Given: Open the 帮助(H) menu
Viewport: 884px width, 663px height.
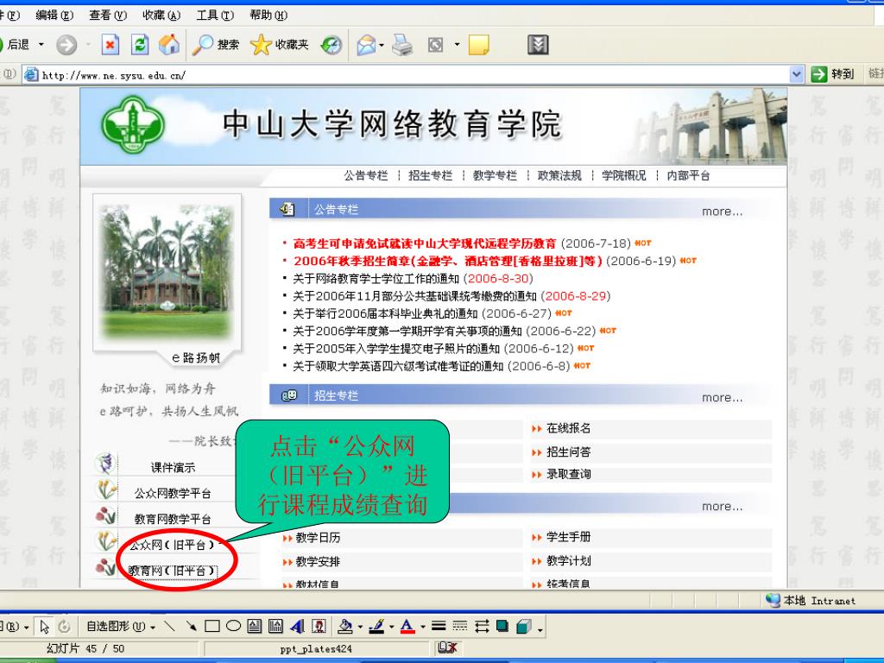Looking at the screenshot, I should pyautogui.click(x=268, y=16).
